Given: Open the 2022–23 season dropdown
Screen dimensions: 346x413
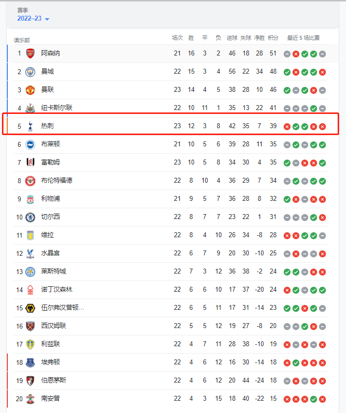Looking at the screenshot, I should click(x=33, y=19).
